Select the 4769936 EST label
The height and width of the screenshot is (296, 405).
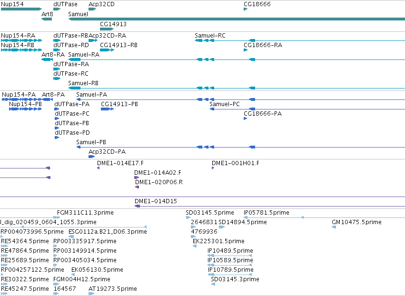204,232
